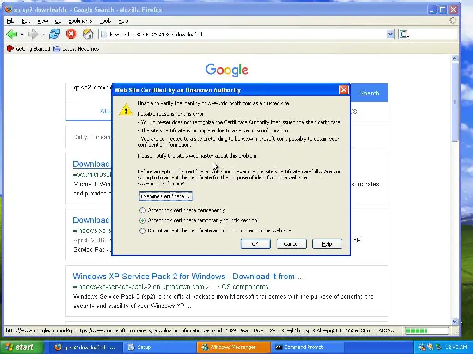
Task: Expand the Forward button history dropdown
Action: tap(43, 34)
